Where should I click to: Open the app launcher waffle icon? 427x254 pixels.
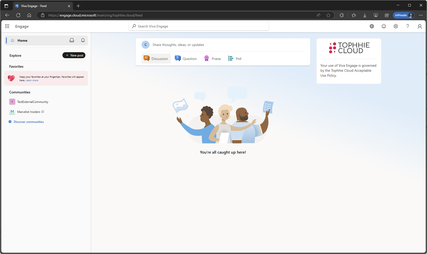[x=7, y=26]
